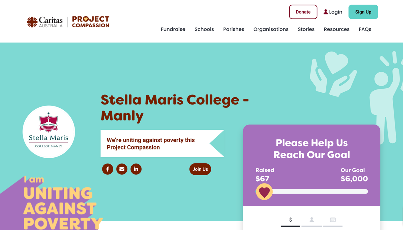The height and width of the screenshot is (230, 403).
Task: Navigate to the Stories page
Action: click(x=306, y=29)
